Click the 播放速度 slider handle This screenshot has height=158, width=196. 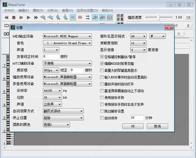pos(158,18)
